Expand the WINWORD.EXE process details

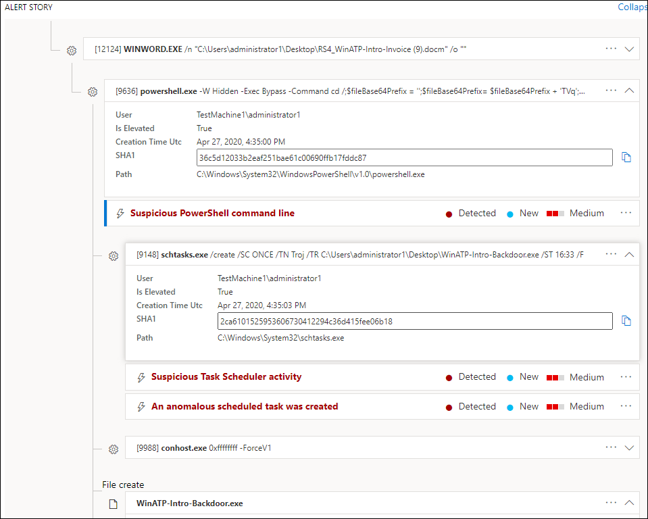pos(630,49)
